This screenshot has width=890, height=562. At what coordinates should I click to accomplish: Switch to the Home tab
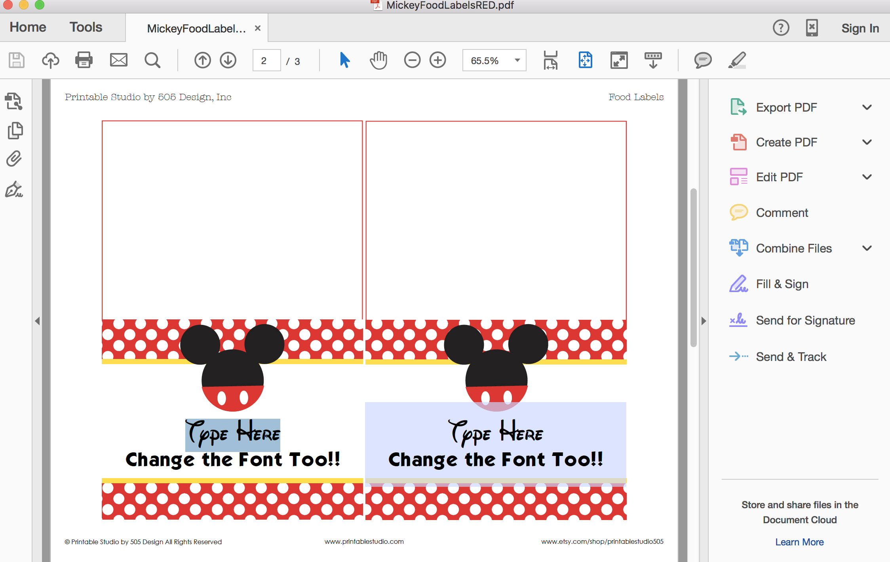point(28,27)
